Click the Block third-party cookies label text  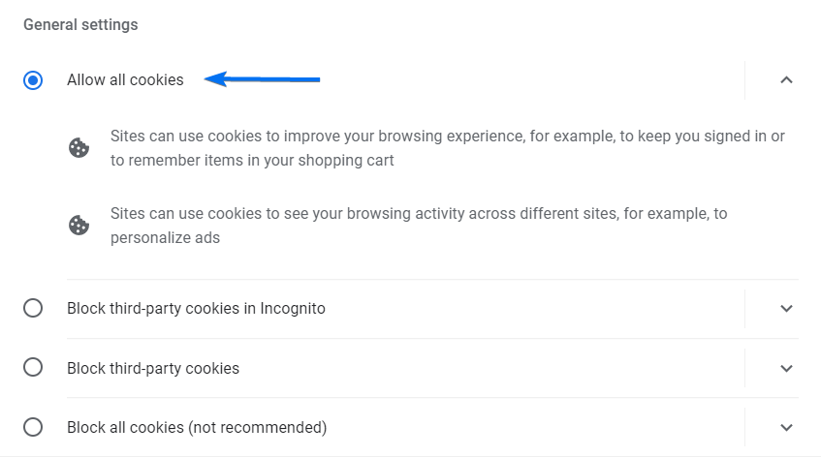tap(153, 368)
